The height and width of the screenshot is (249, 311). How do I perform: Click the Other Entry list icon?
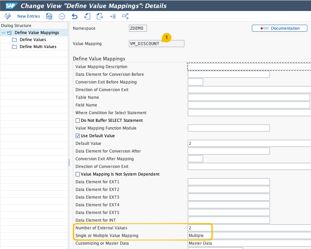pyautogui.click(x=113, y=16)
